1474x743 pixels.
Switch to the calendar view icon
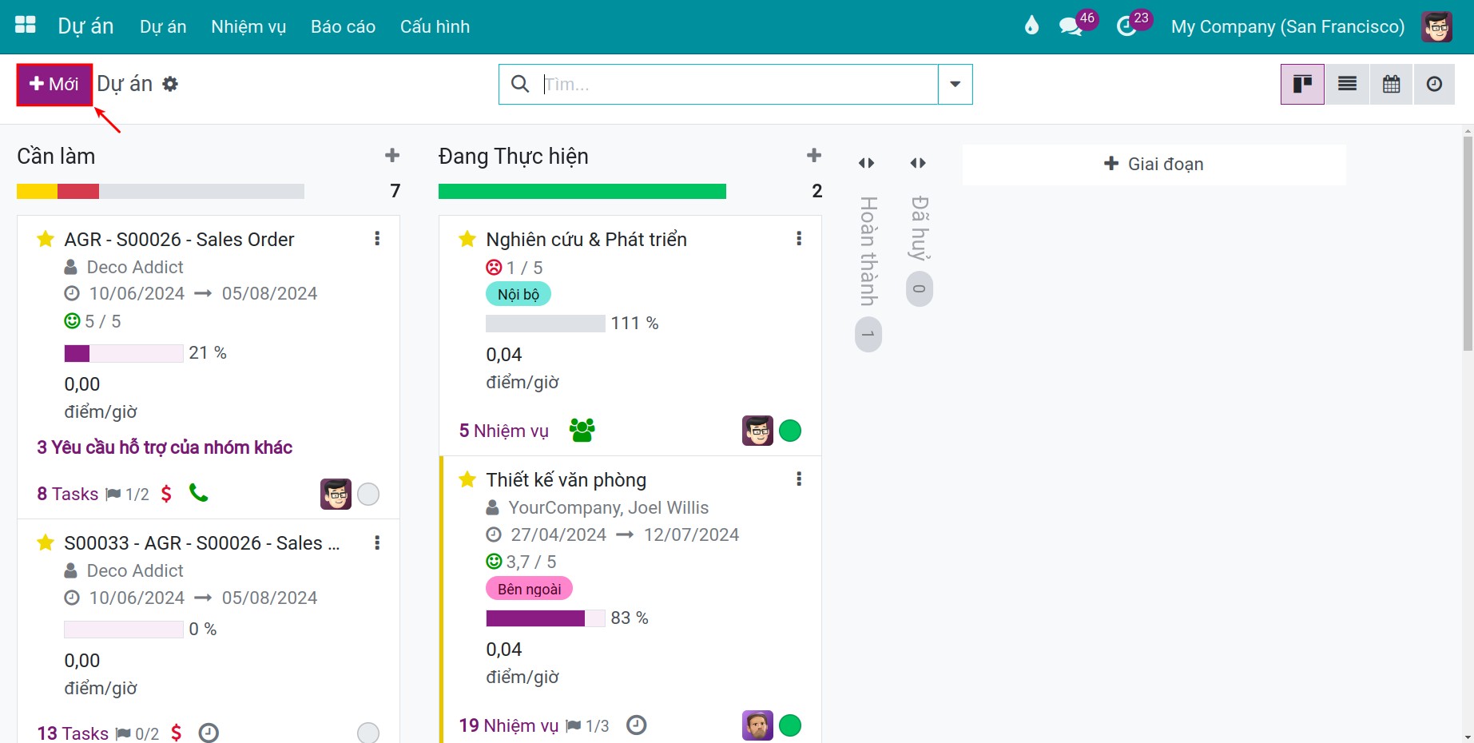click(x=1391, y=84)
